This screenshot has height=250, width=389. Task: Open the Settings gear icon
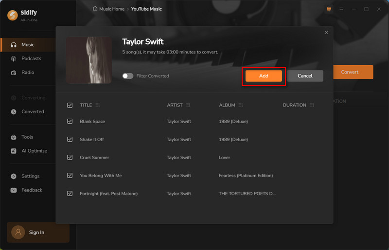(x=14, y=176)
